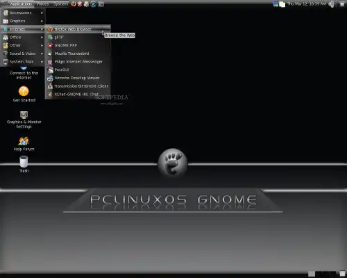Image resolution: width=347 pixels, height=278 pixels.
Task: Expand the Internet submenu arrow
Action: point(42,29)
